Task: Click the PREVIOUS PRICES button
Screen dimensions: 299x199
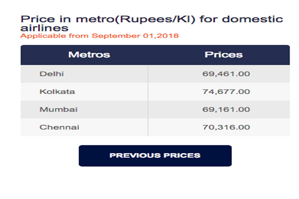Action: point(155,156)
